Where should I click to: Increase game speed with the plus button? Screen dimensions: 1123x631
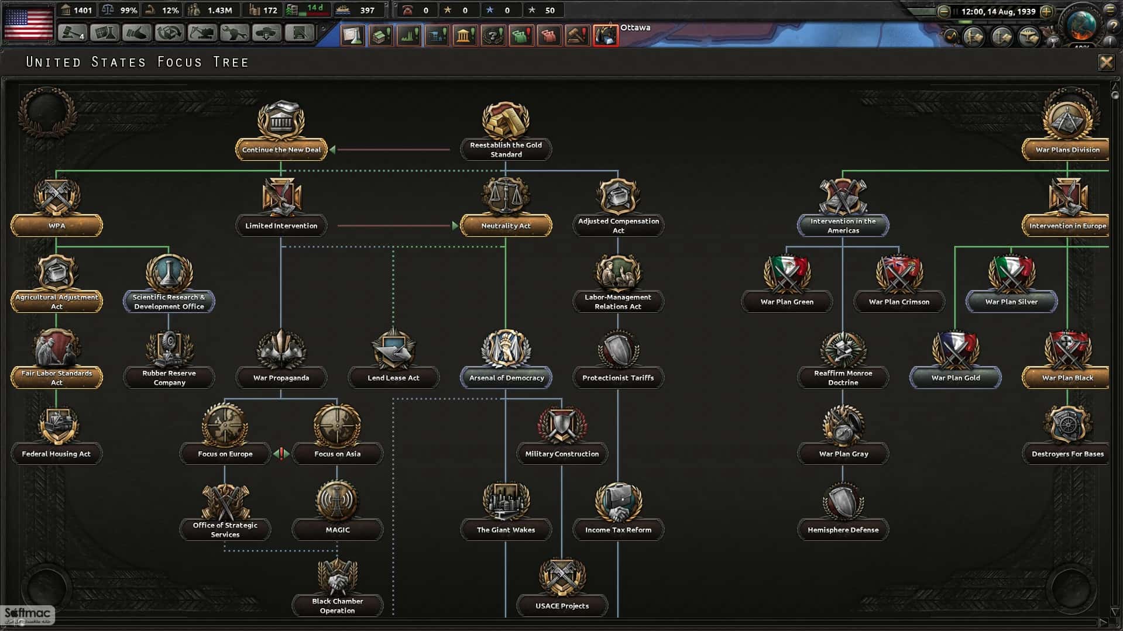click(1047, 11)
